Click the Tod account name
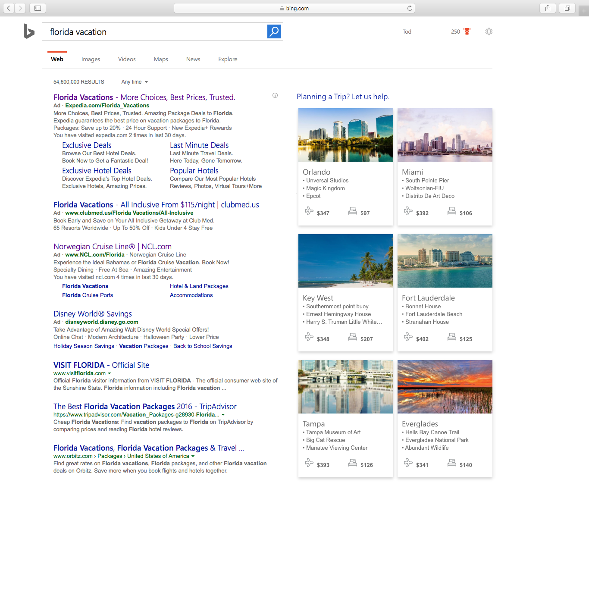The image size is (589, 589). [407, 31]
